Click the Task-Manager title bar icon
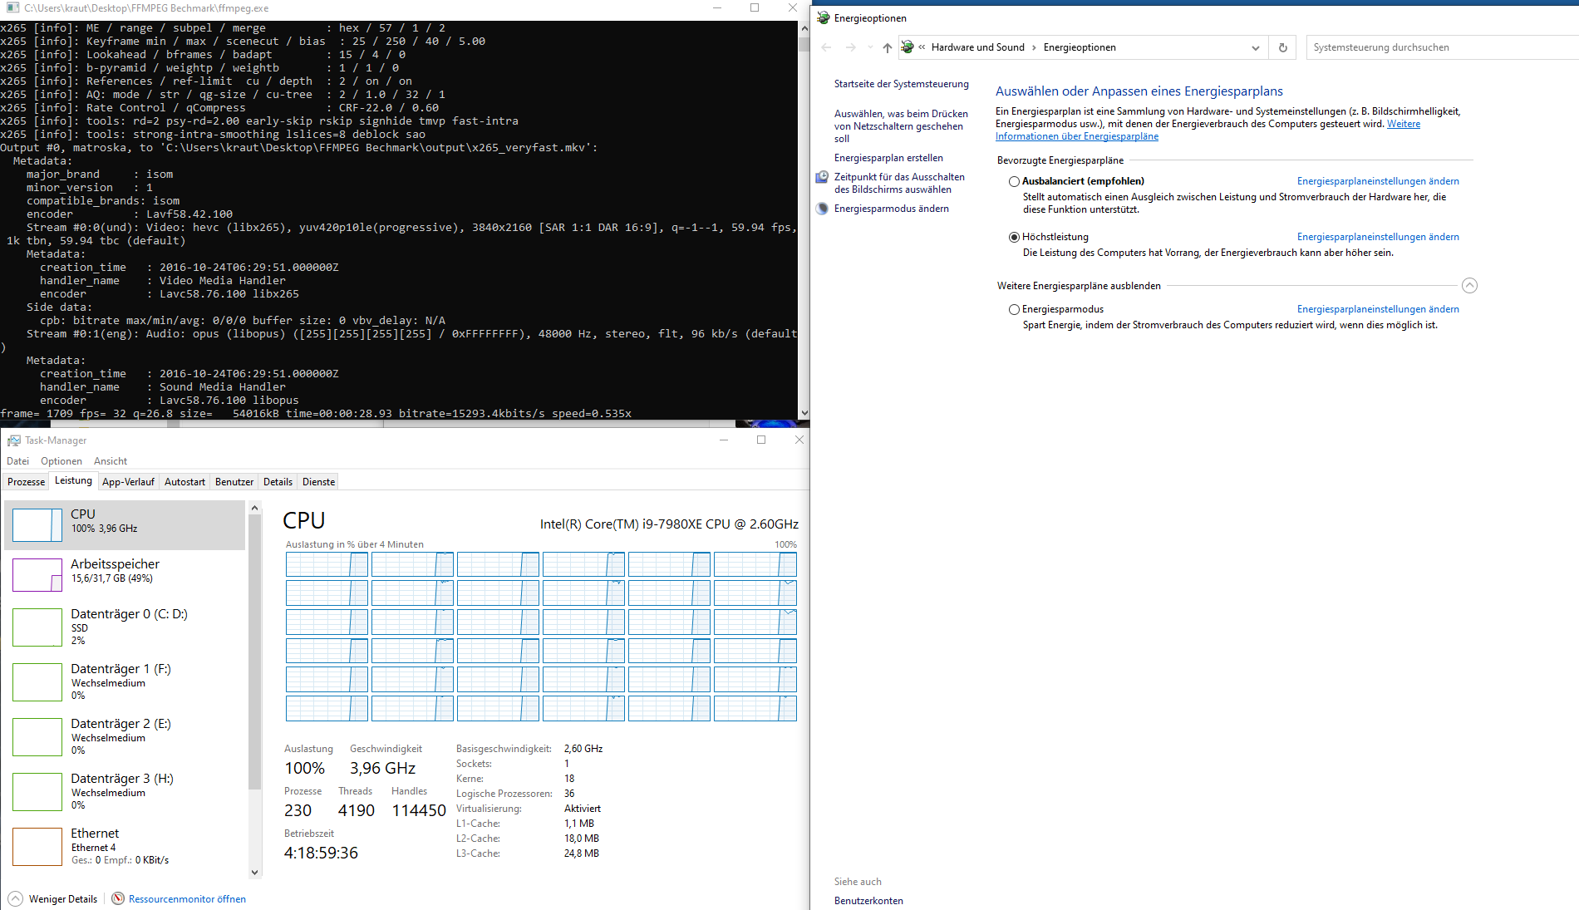The height and width of the screenshot is (910, 1579). click(14, 440)
